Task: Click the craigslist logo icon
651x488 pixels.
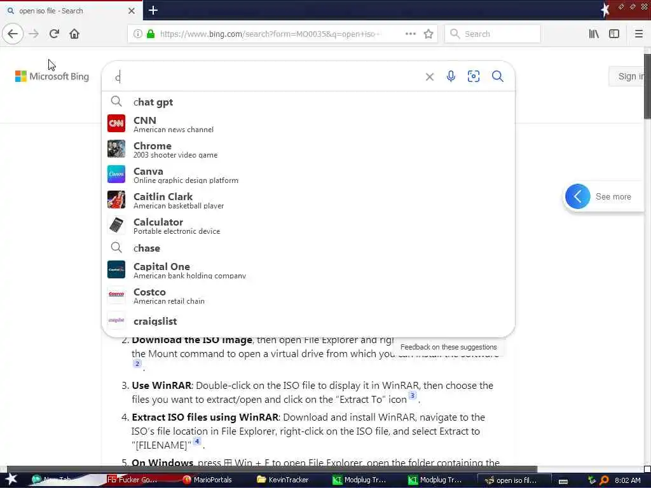Action: point(116,320)
